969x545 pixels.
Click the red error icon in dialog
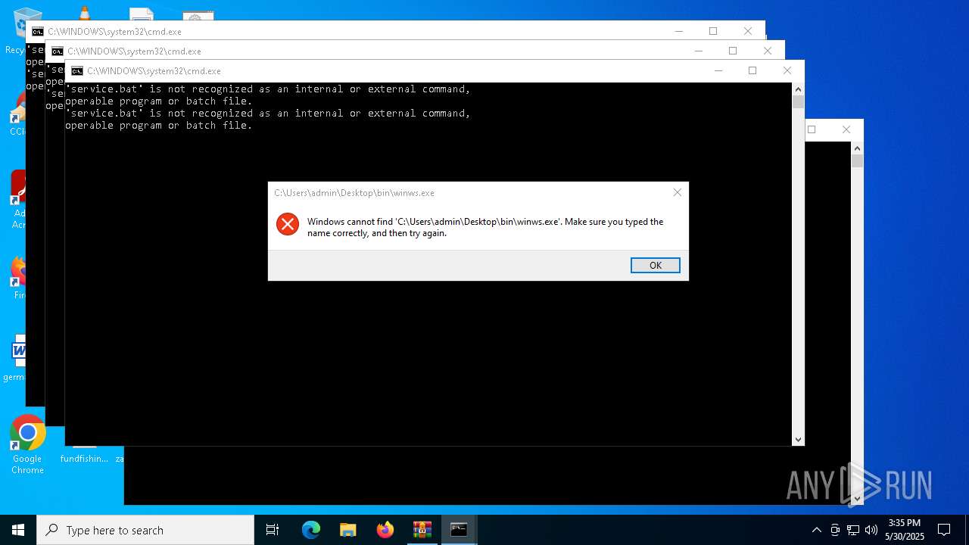pos(288,223)
